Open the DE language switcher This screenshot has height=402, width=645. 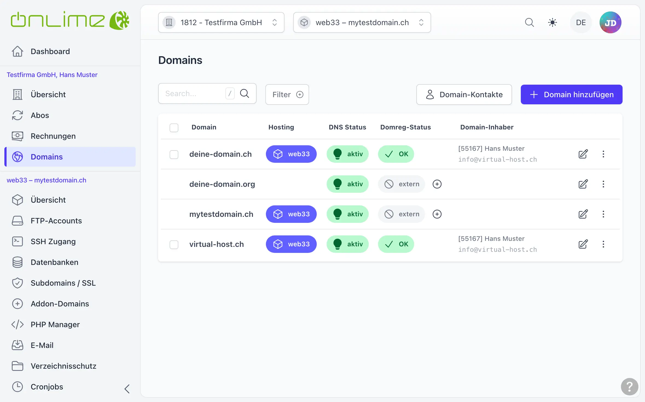pyautogui.click(x=581, y=22)
